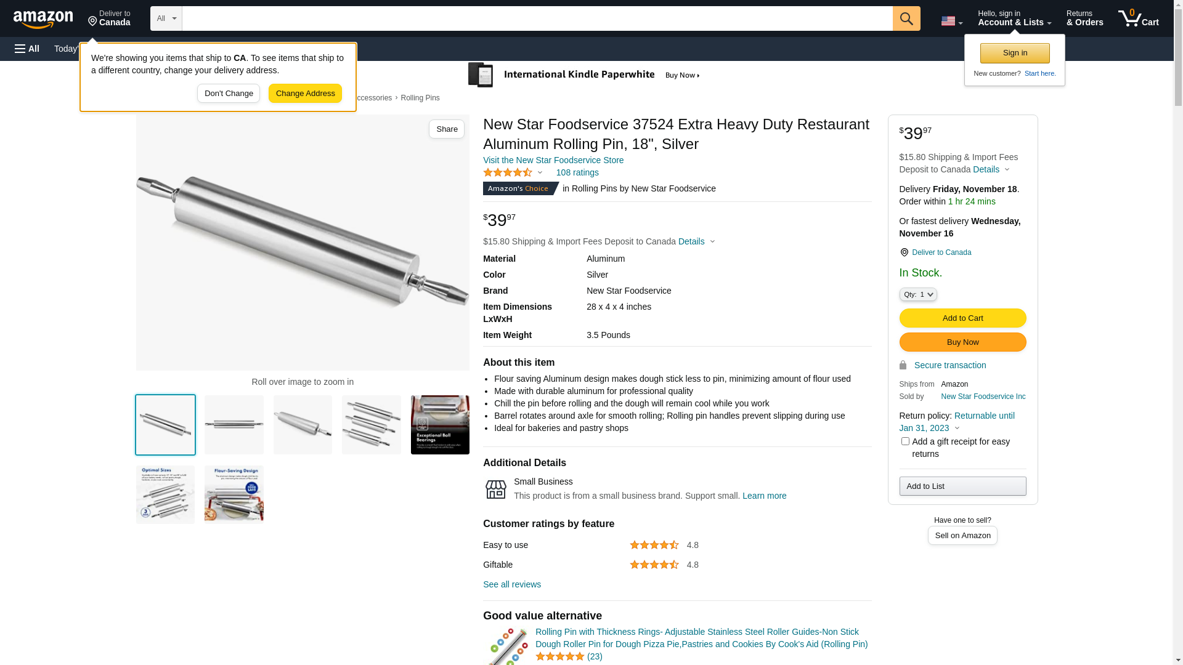Open the All hamburger menu
Viewport: 1183px width, 665px height.
[27, 49]
